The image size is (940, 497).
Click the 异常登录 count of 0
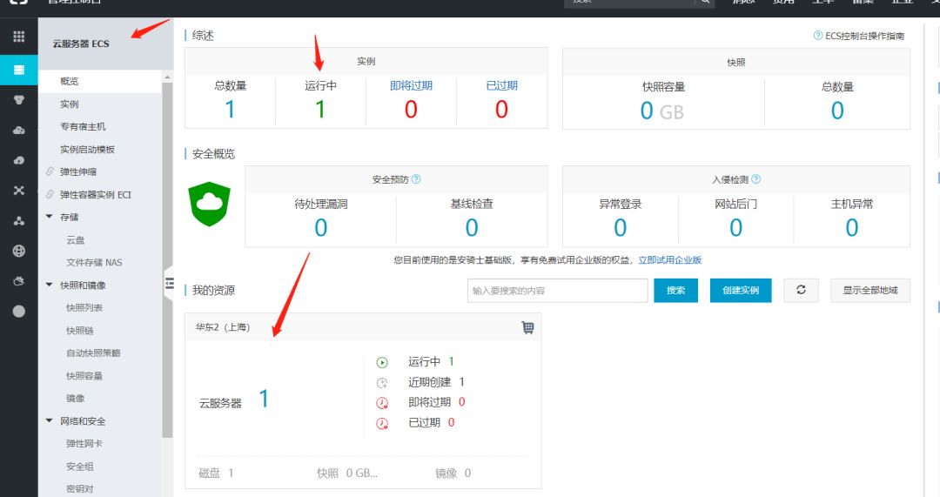point(620,228)
